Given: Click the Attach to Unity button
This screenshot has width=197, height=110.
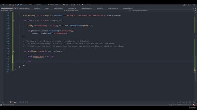Looking at the screenshot, I should 54,5.
